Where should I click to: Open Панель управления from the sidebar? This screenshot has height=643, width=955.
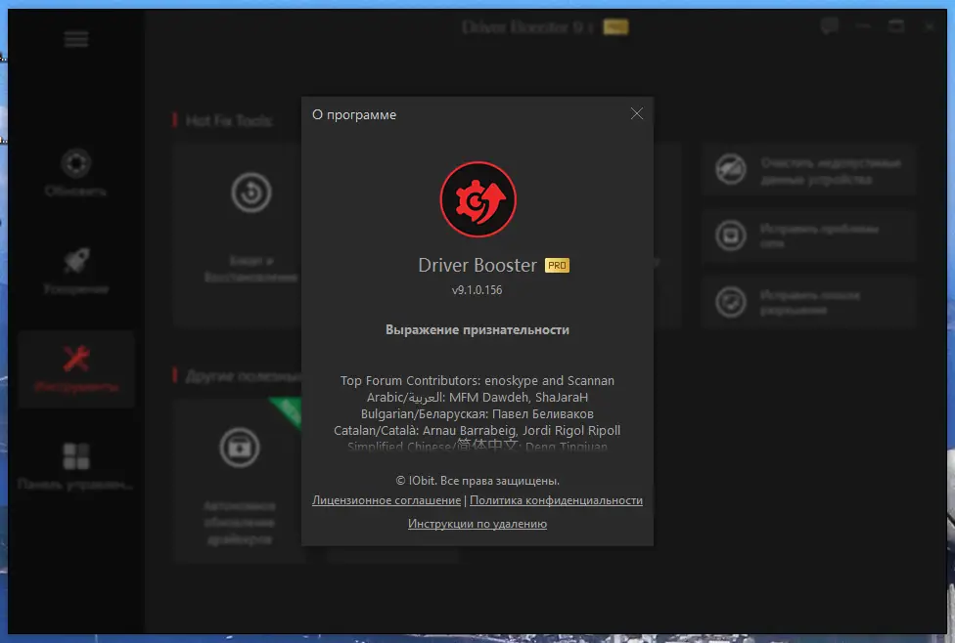coord(75,466)
